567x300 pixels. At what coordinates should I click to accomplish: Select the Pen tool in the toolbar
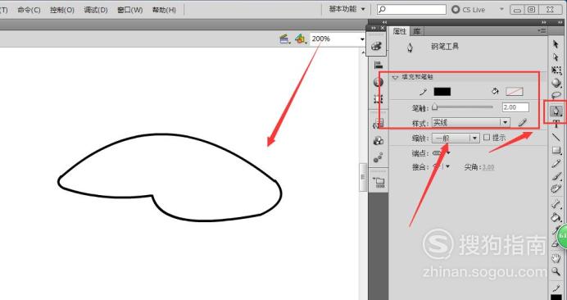pyautogui.click(x=556, y=111)
